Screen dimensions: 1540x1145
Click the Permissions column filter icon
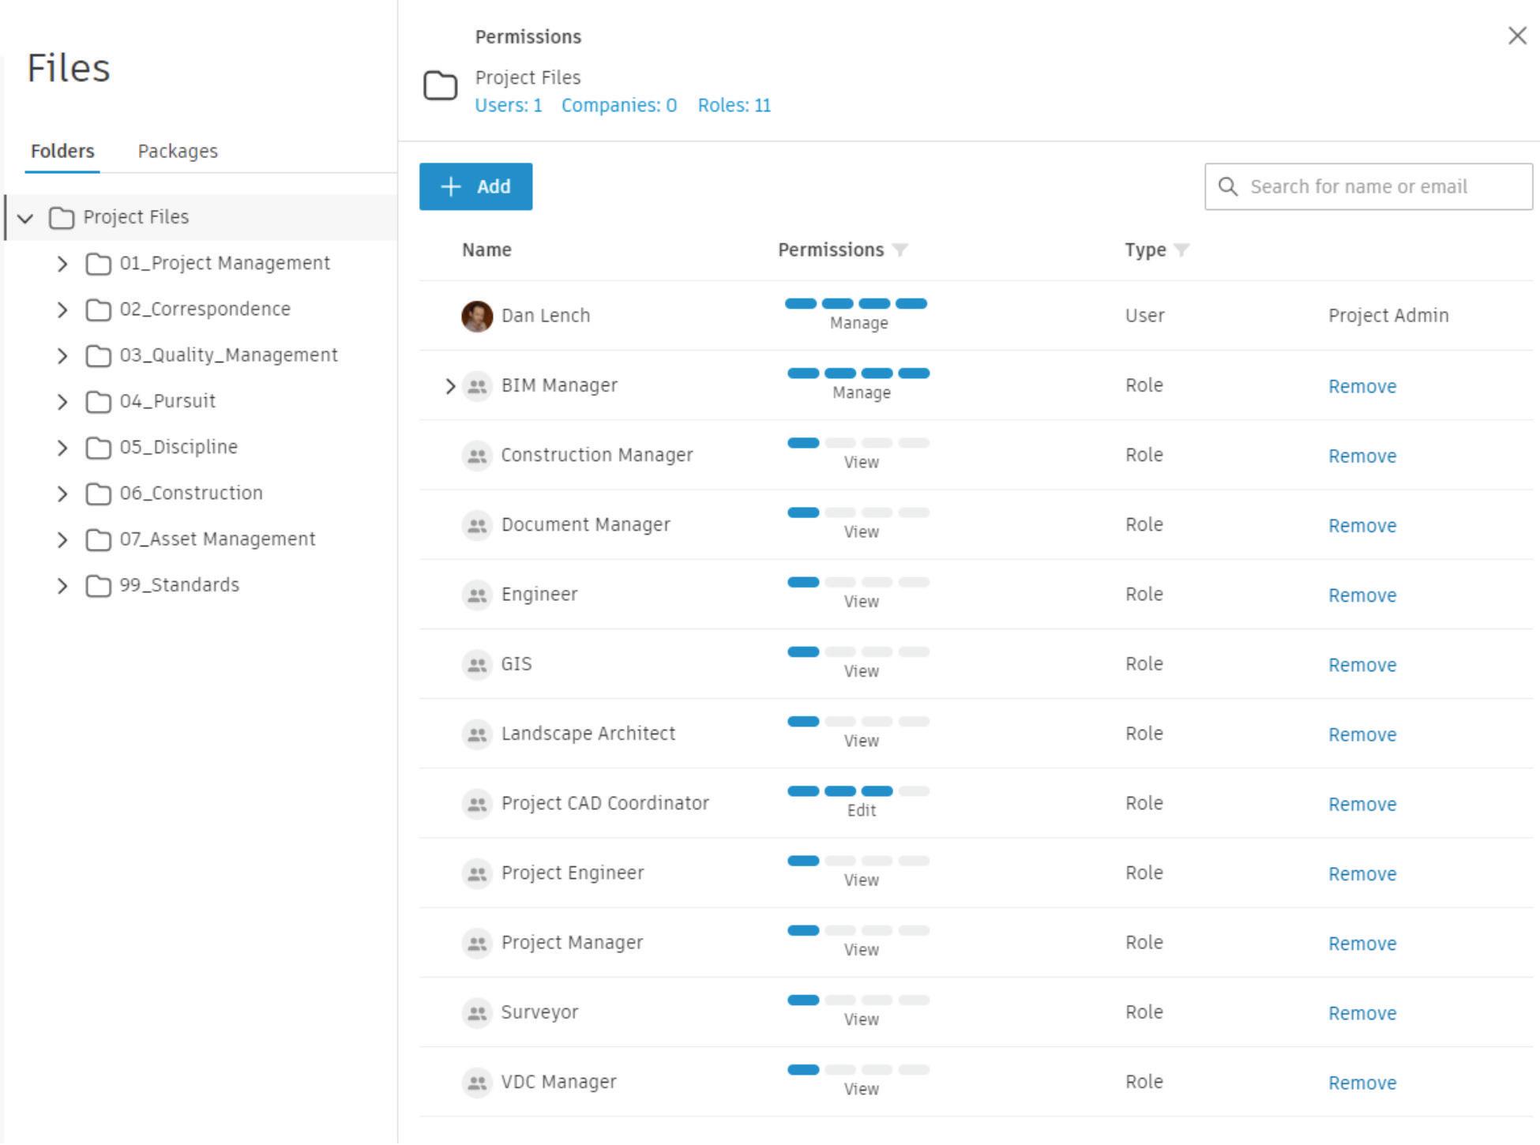tap(900, 250)
